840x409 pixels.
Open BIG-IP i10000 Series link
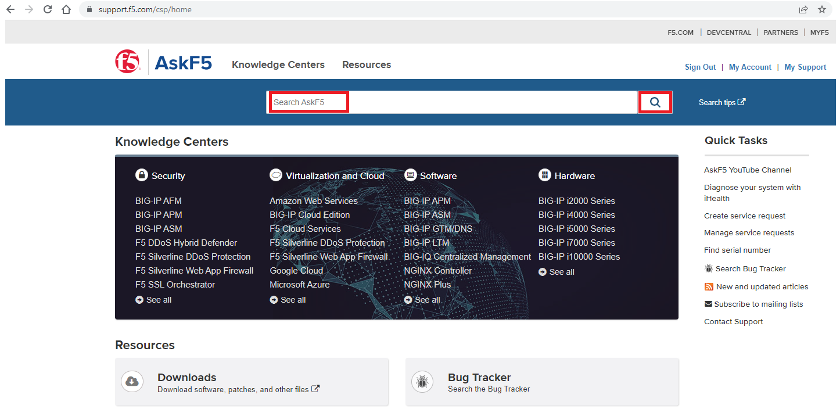[579, 256]
